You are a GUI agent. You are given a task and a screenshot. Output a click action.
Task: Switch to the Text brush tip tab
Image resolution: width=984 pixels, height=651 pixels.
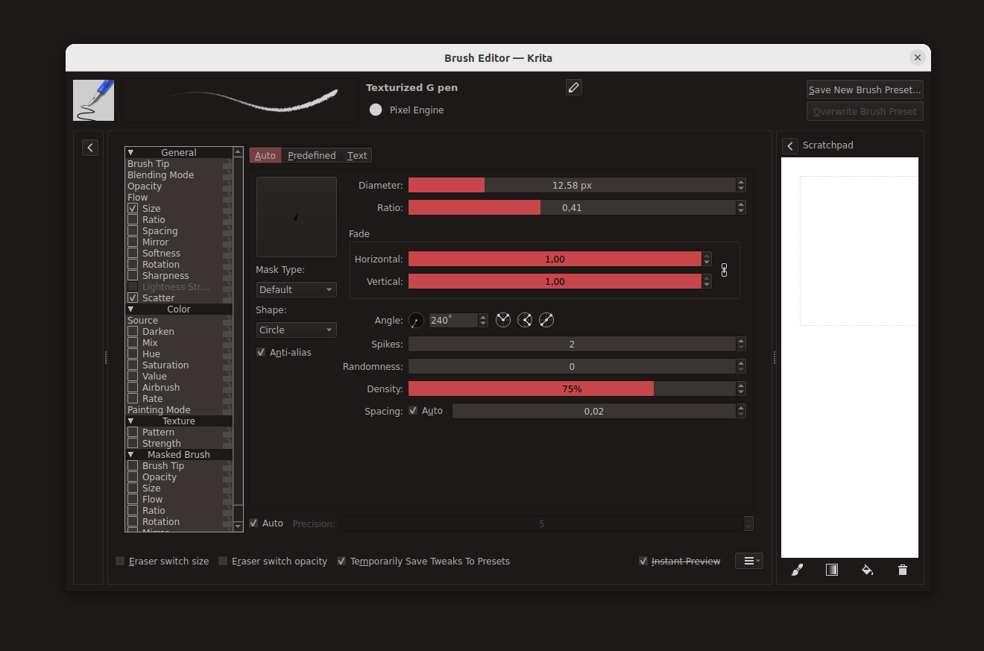(x=357, y=155)
